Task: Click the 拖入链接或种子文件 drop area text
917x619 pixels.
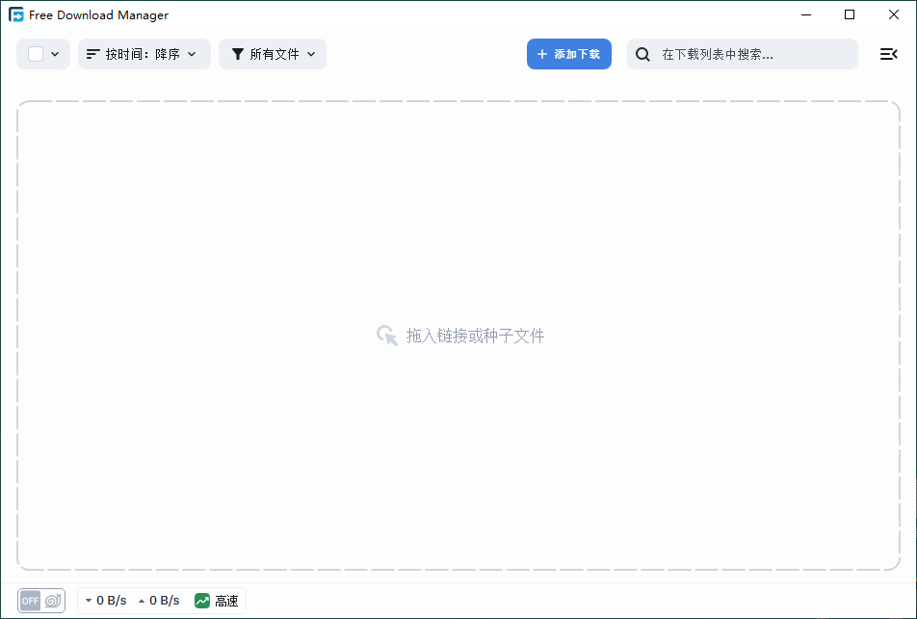Action: [x=475, y=336]
